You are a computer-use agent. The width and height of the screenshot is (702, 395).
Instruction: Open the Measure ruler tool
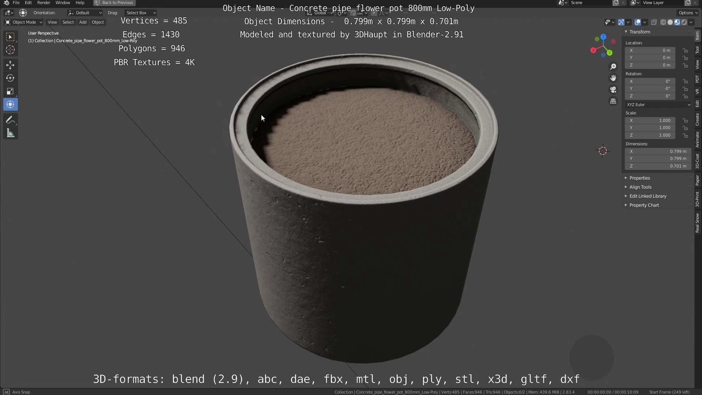tap(10, 133)
